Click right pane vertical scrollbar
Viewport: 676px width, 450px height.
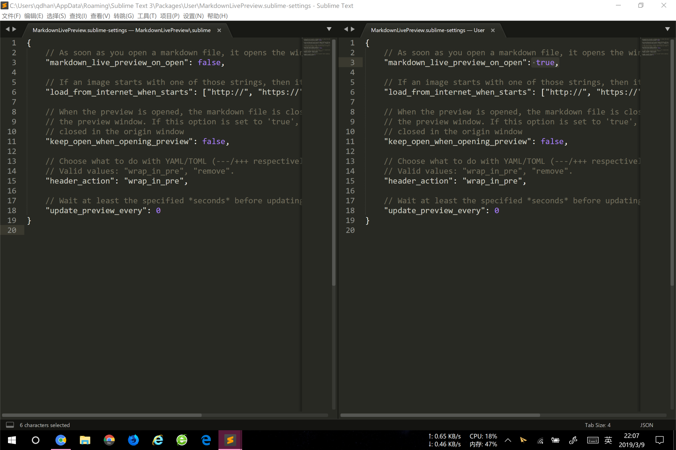tap(672, 162)
